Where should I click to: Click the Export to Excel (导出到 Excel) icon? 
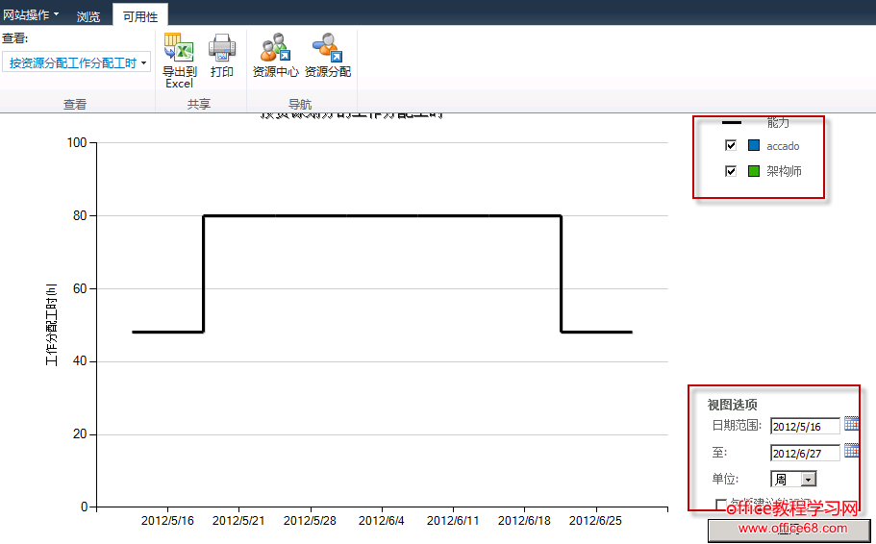[179, 47]
